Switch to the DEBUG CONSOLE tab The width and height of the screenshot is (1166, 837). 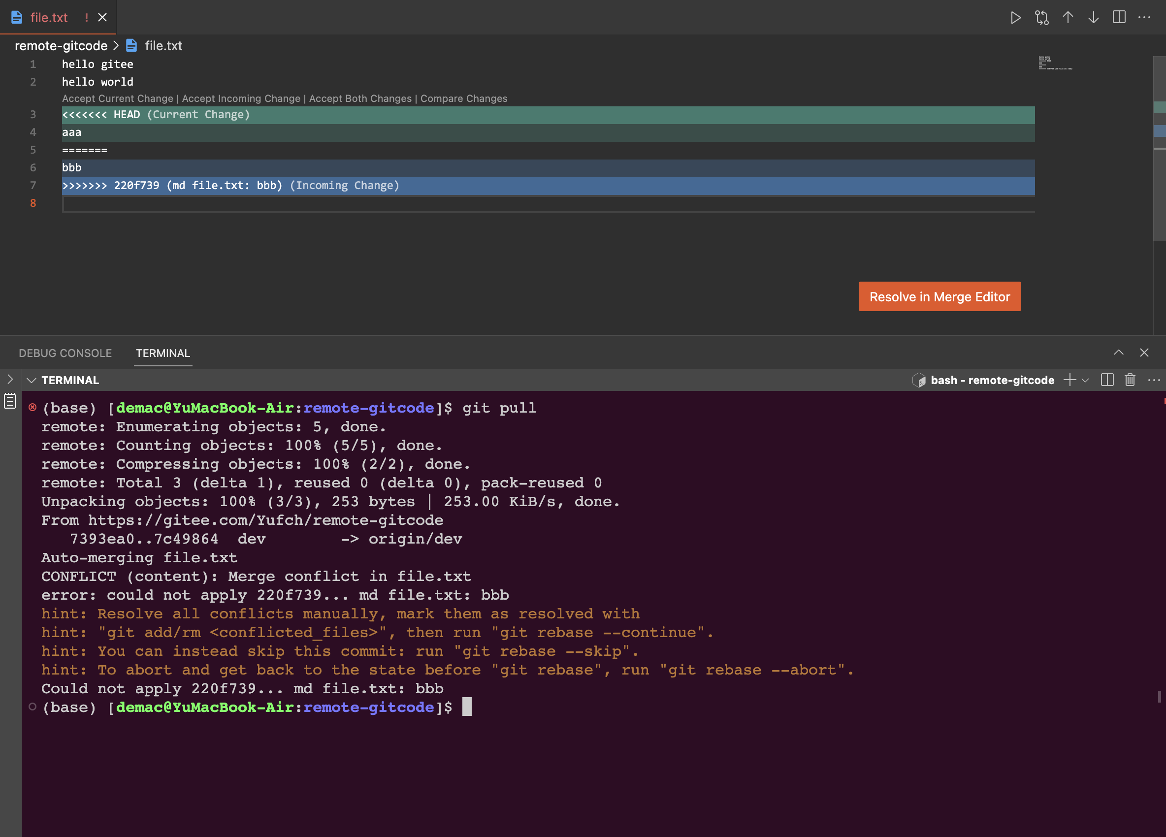(65, 353)
